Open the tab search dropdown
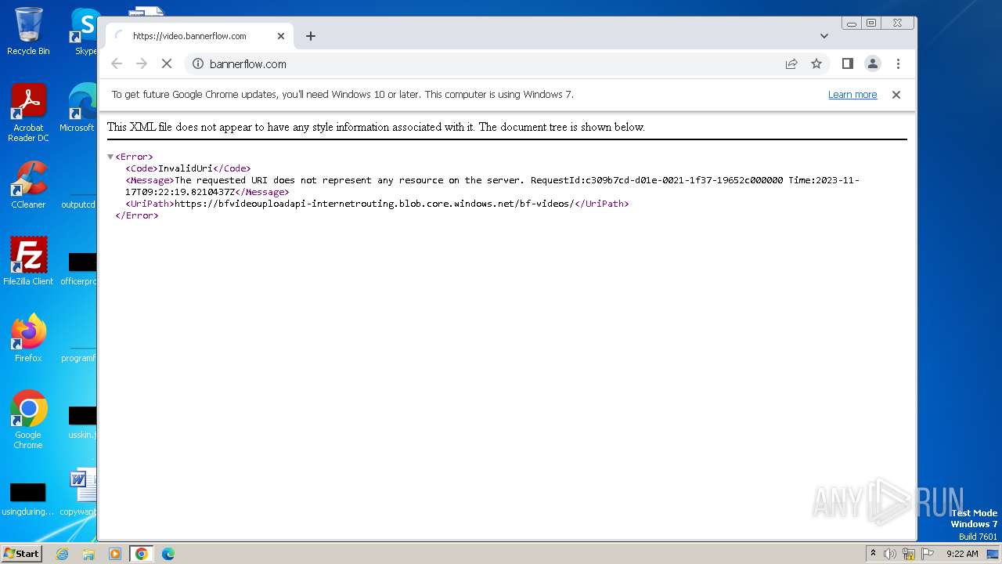The image size is (1002, 564). tap(824, 36)
